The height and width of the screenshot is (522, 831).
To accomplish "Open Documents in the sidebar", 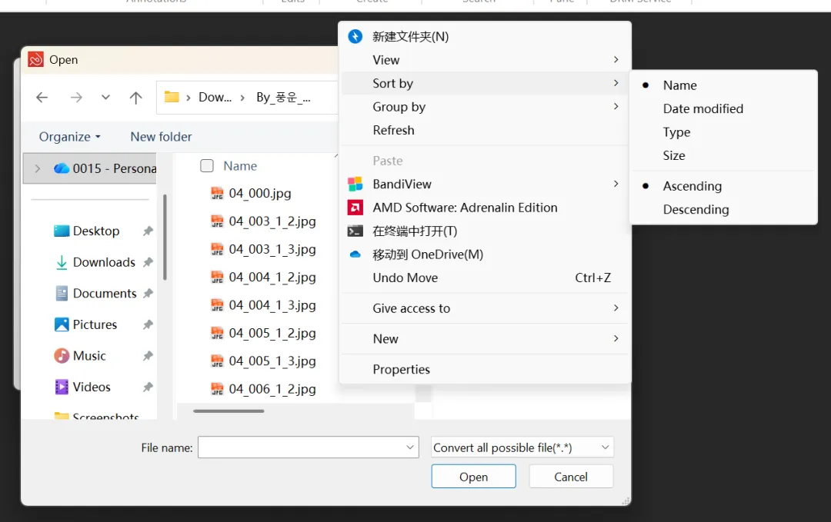I will coord(95,294).
